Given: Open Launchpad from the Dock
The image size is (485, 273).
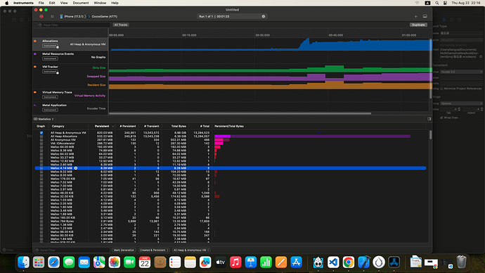Looking at the screenshot, I should [39, 262].
